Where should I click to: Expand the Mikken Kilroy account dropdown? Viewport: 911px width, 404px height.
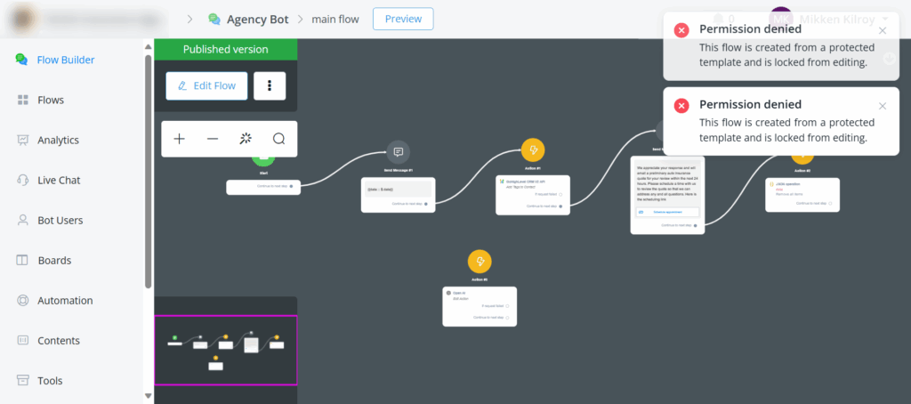pyautogui.click(x=886, y=19)
